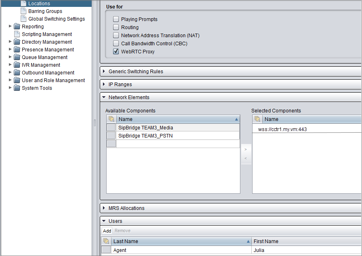Click the Selected Components column chooser icon

[x=257, y=119]
